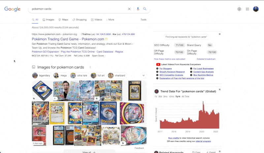
Task: Open Google settings gear icon
Action: (239, 9)
